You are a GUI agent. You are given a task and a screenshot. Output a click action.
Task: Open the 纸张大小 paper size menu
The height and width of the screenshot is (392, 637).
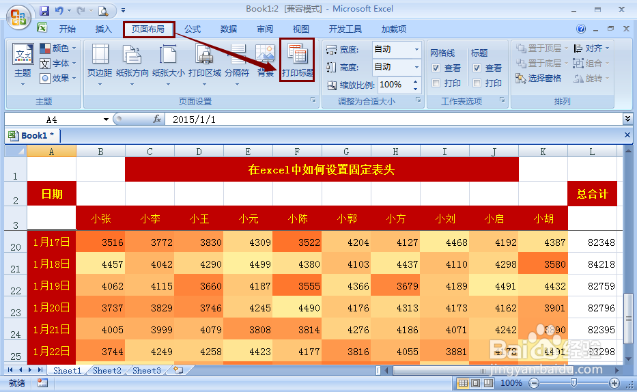[168, 65]
